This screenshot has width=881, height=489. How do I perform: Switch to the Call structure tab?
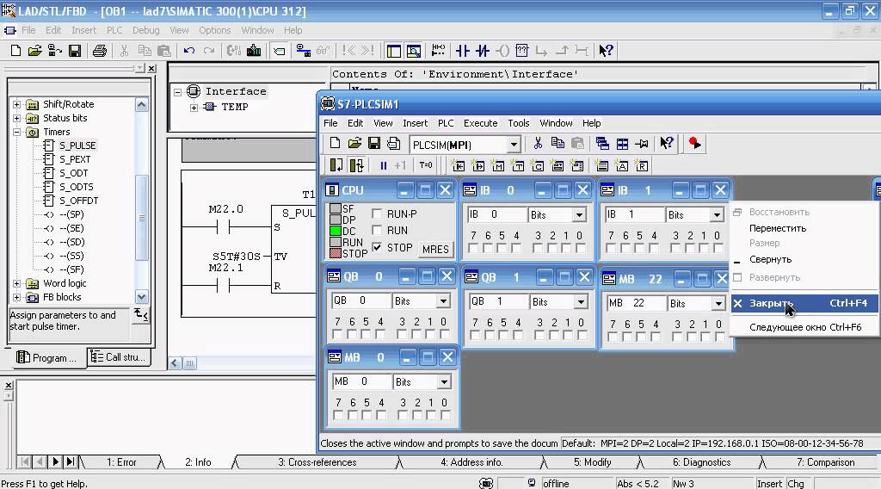click(119, 357)
